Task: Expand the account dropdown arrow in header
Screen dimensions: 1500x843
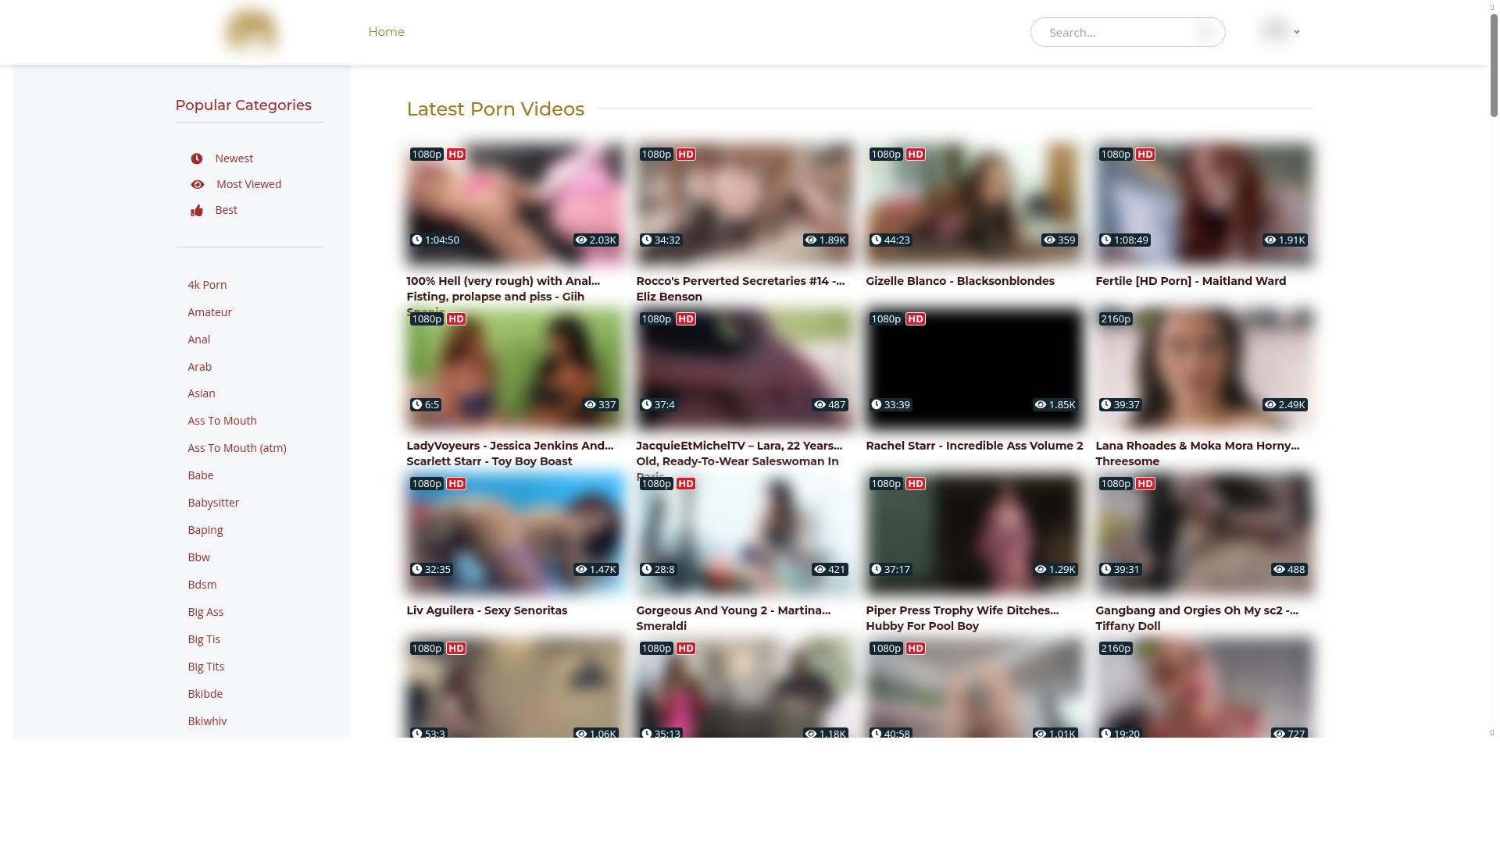Action: pyautogui.click(x=1297, y=32)
